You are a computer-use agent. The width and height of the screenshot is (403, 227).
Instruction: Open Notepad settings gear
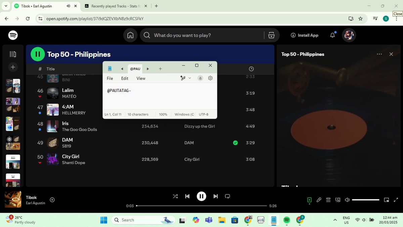(x=211, y=78)
